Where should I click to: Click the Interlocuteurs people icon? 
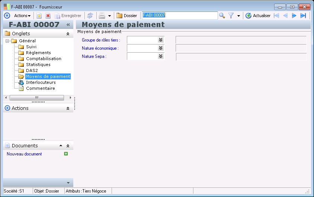21,82
